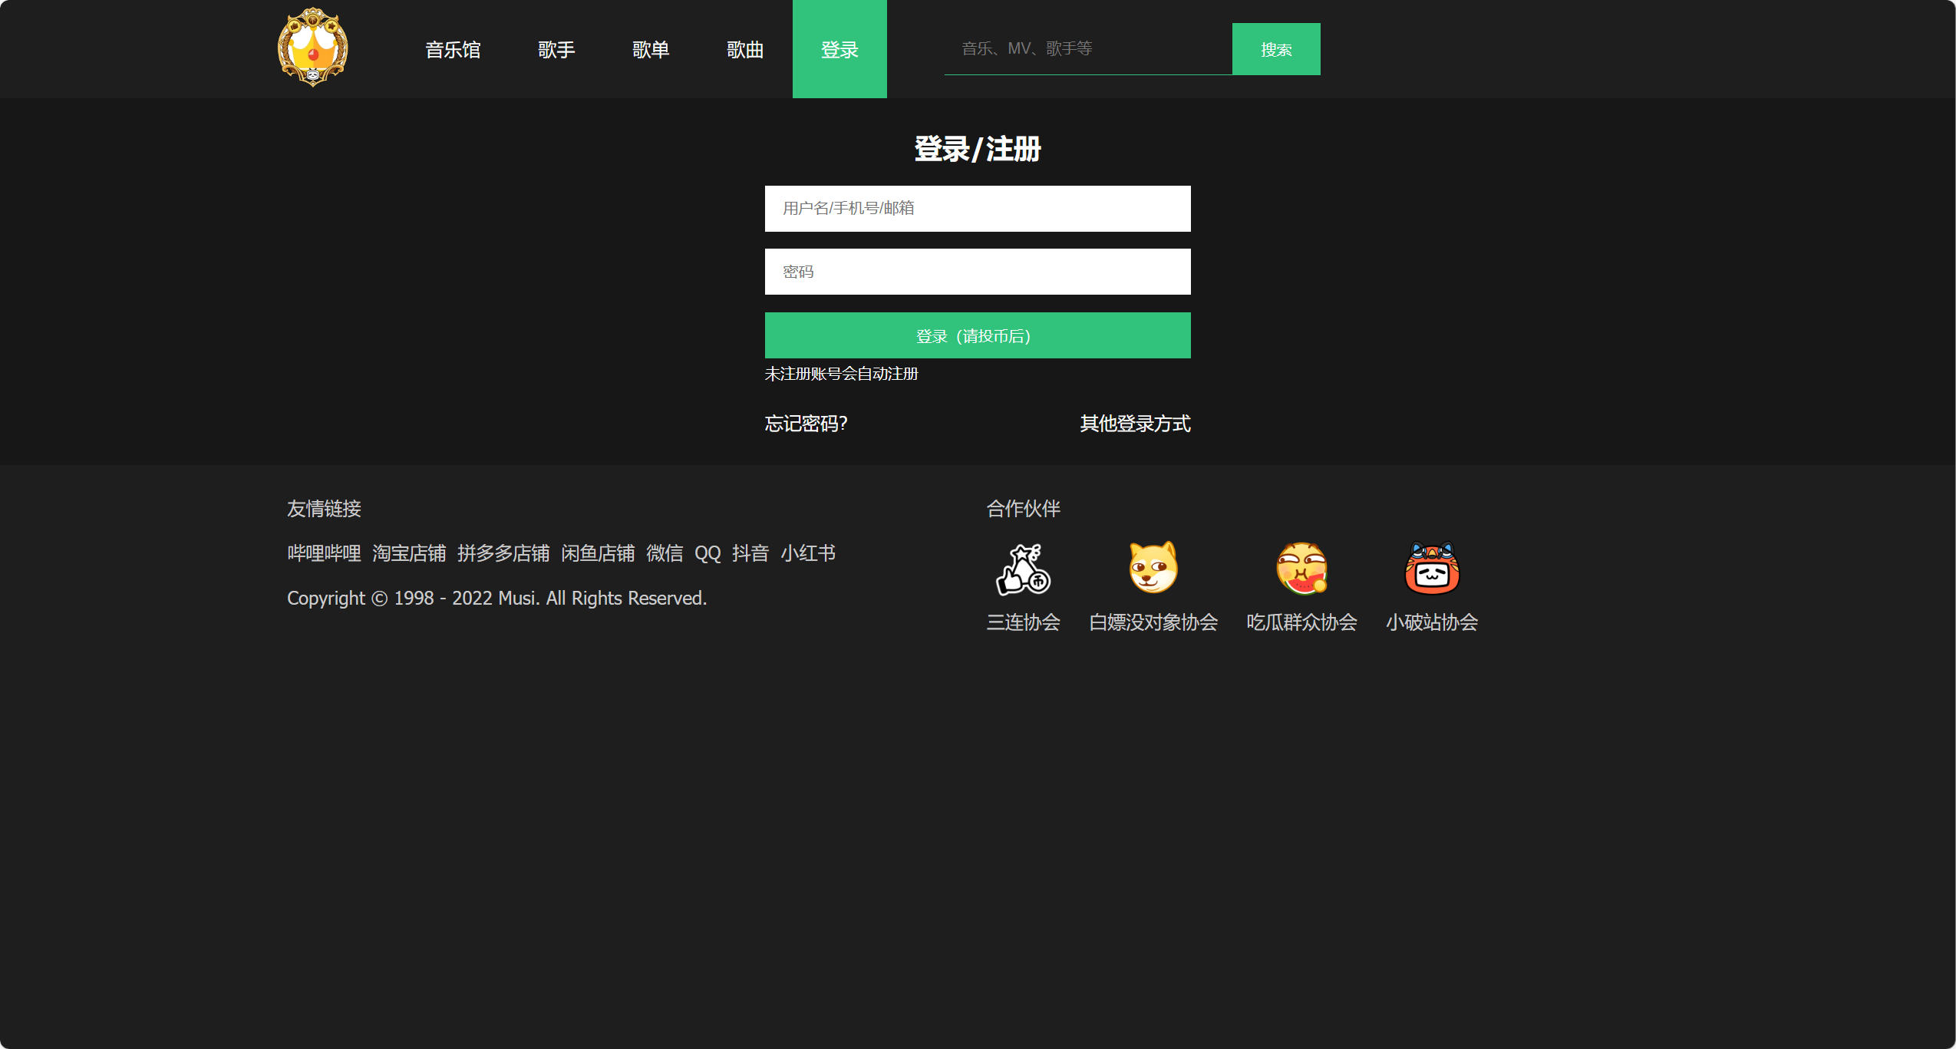Screen dimensions: 1956x1049
Task: Click 其他登录方式 link
Action: [x=1135, y=424]
